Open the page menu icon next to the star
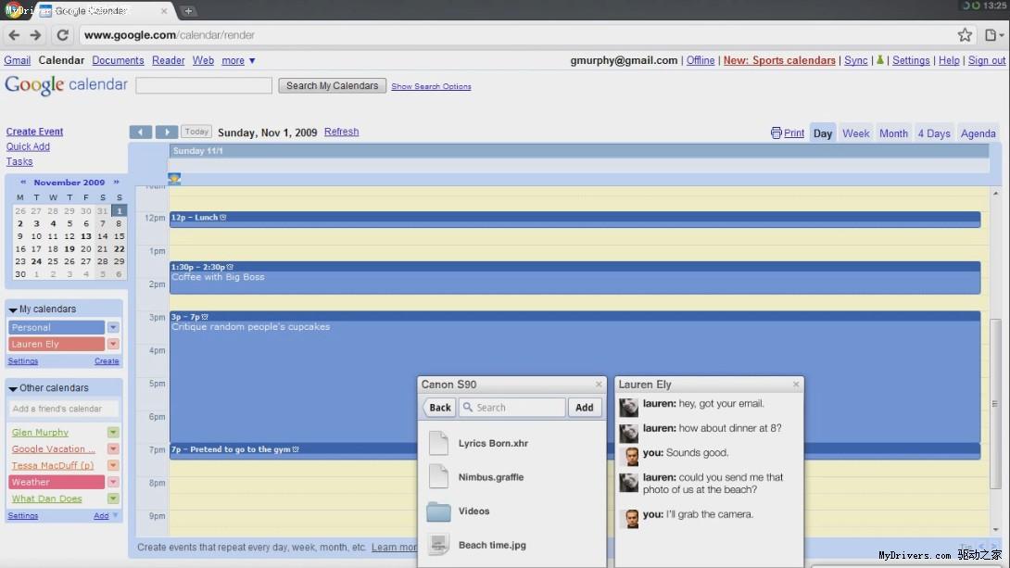Viewport: 1010px width, 568px height. (993, 35)
